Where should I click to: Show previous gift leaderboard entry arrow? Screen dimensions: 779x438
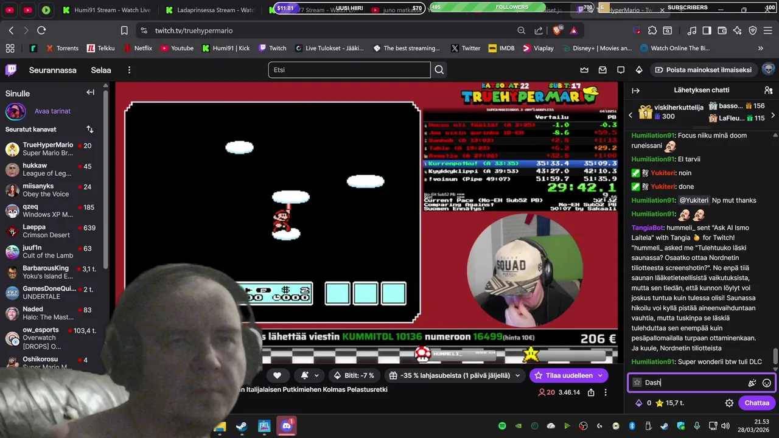tap(630, 115)
